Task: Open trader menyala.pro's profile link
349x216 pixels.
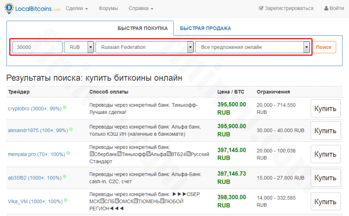Action: [37, 154]
